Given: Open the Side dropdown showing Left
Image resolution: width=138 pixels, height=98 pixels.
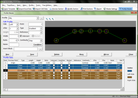Looking at the screenshot, I should [x=17, y=24].
